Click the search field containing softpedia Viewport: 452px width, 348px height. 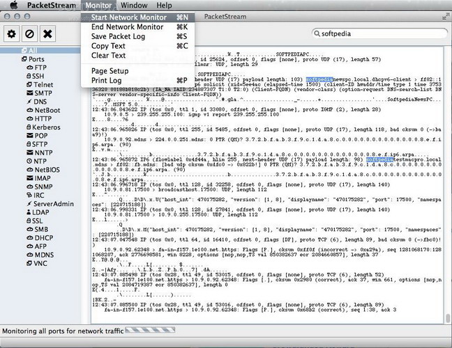click(x=380, y=33)
